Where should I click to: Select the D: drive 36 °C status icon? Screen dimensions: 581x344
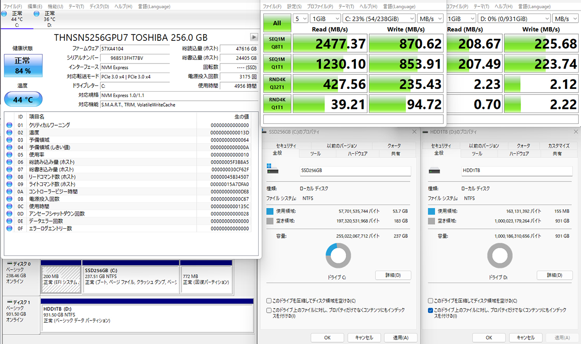(37, 14)
